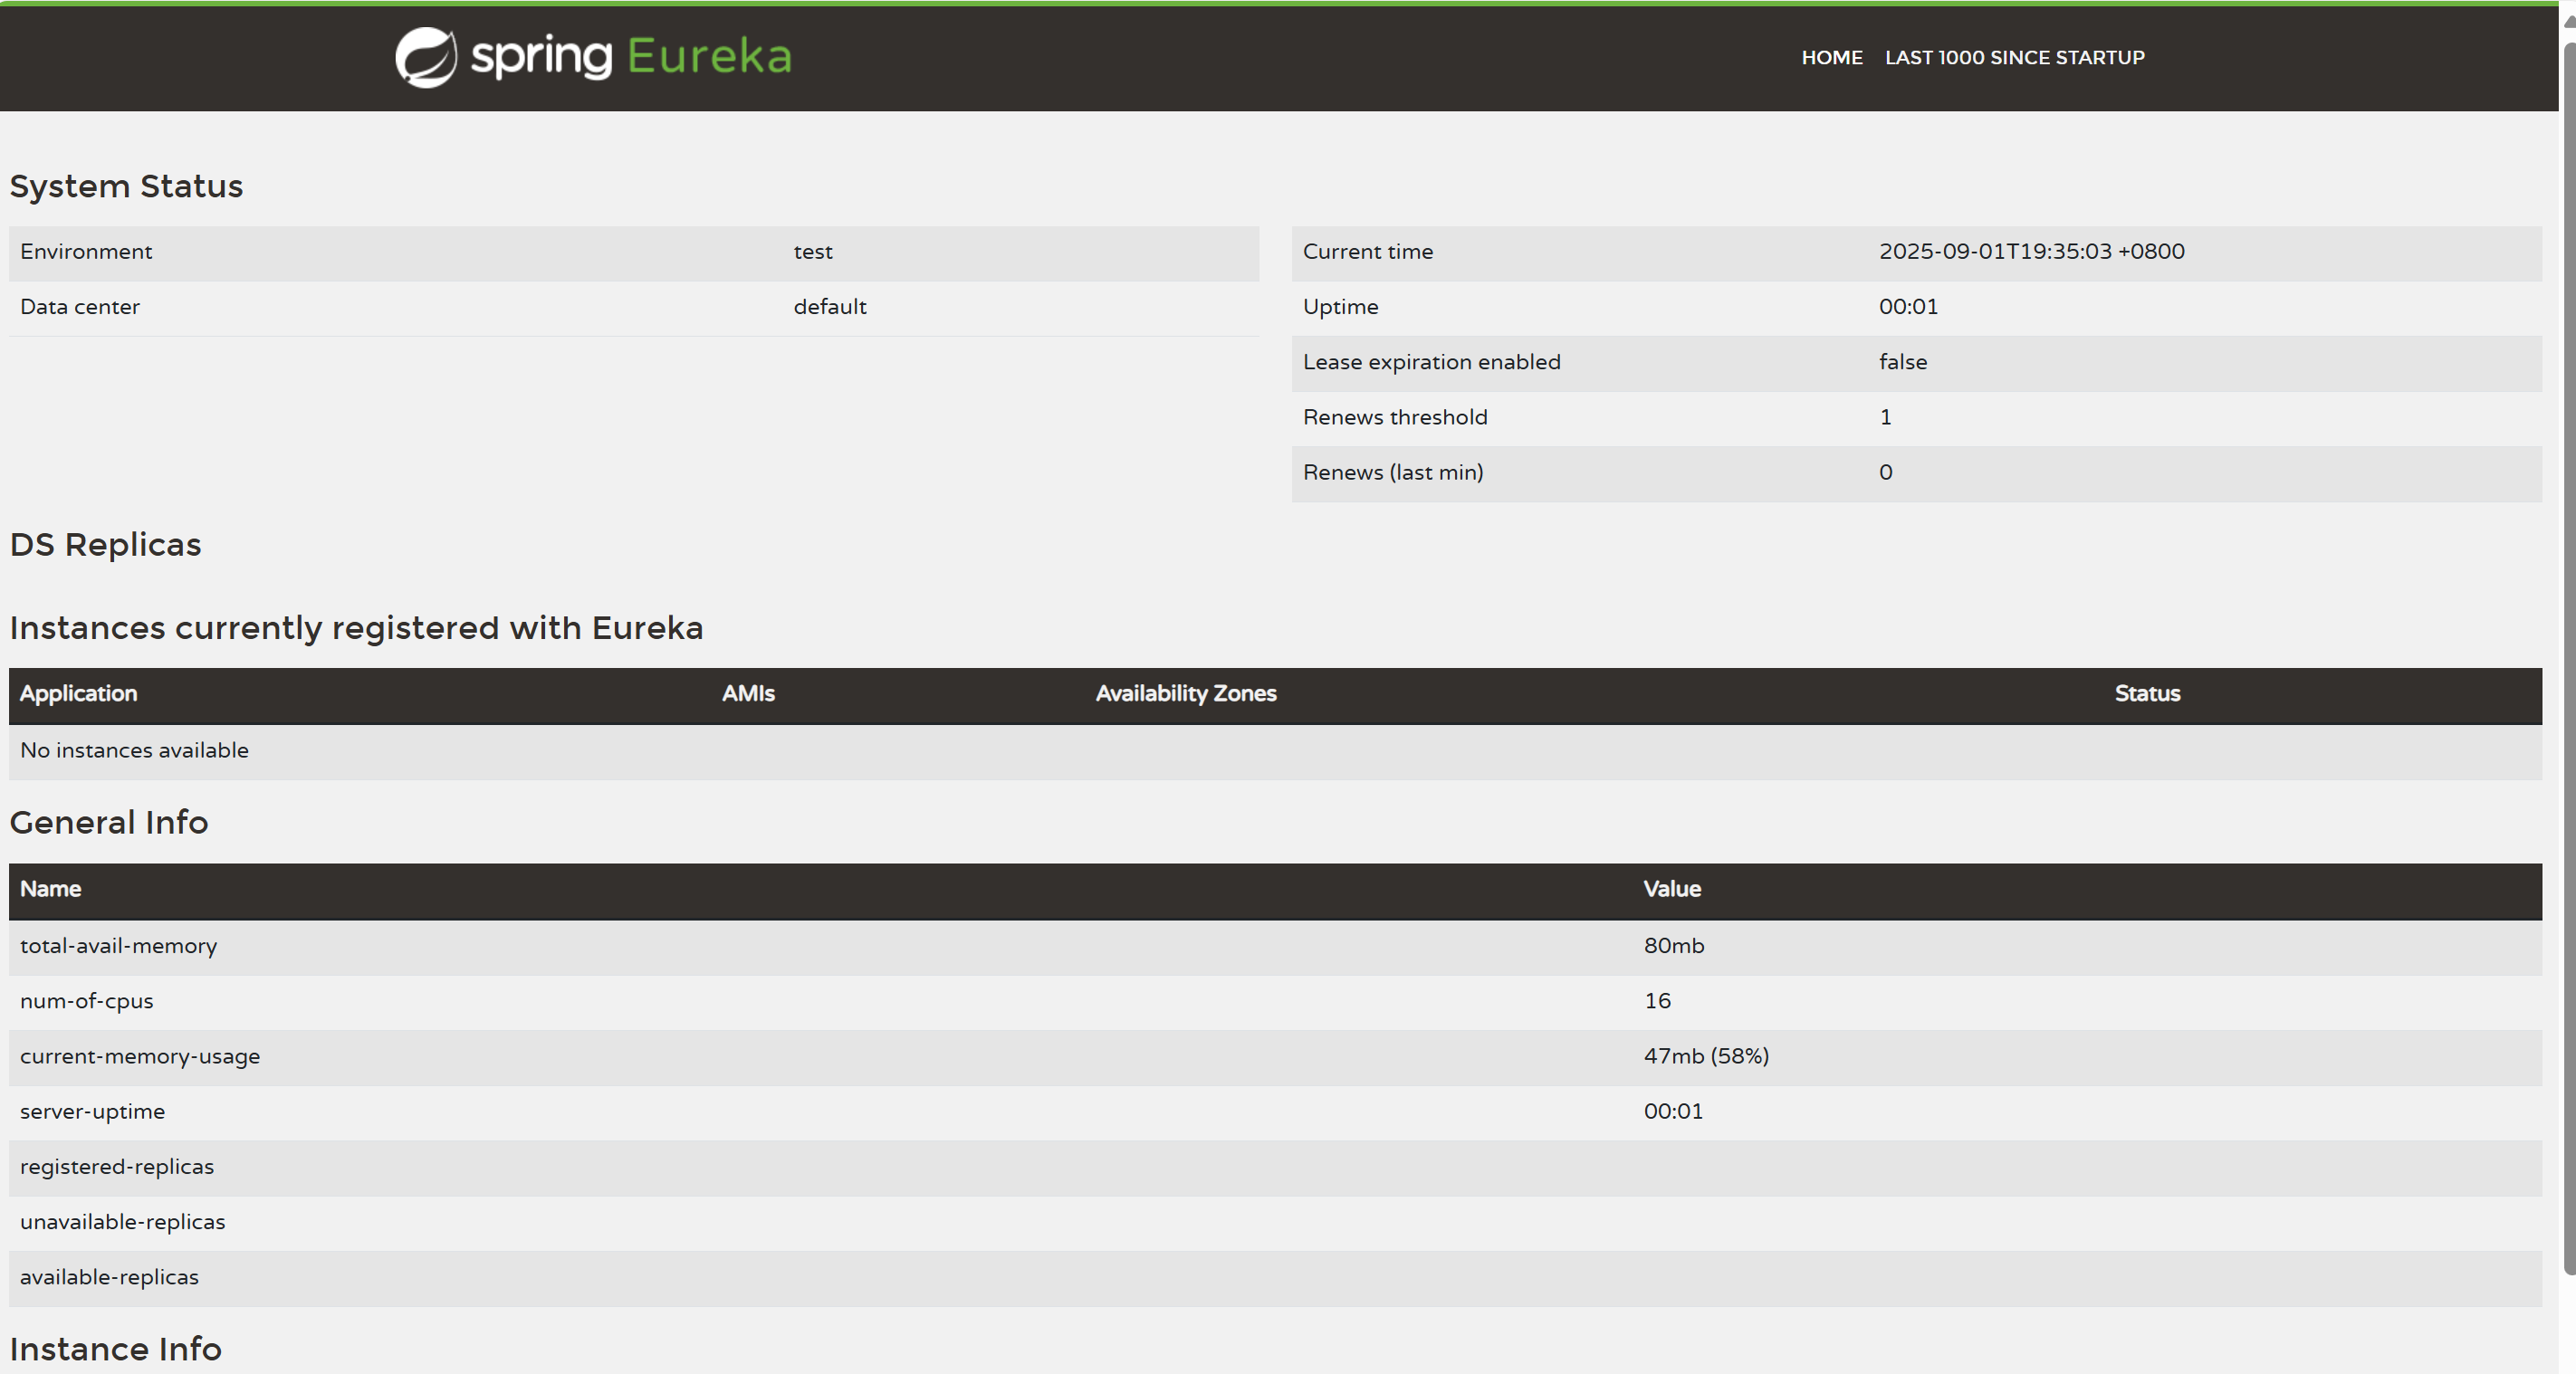Select the num-of-cpus value 16

pos(1657,1001)
